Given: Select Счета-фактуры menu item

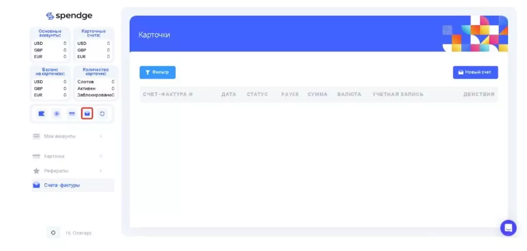Looking at the screenshot, I should tap(73, 185).
